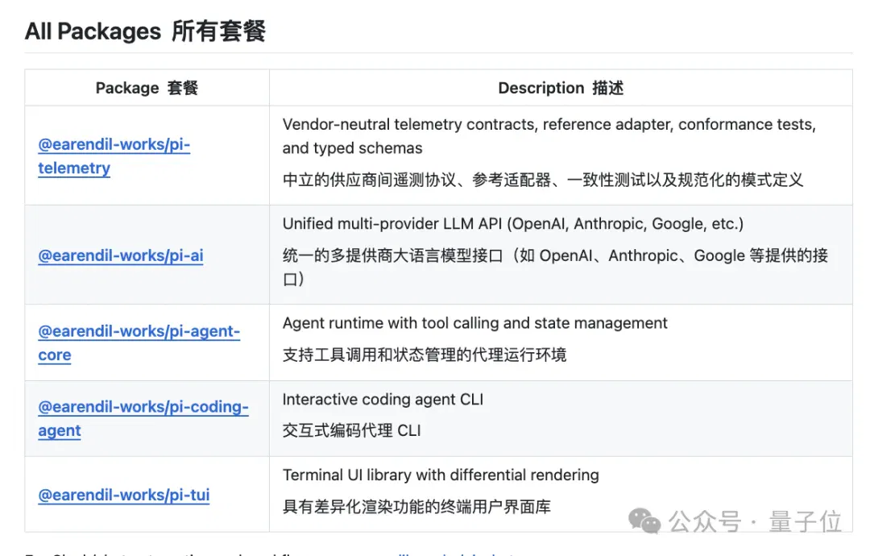This screenshot has height=556, width=870.
Task: Click the Terminal UI library description text
Action: click(441, 475)
